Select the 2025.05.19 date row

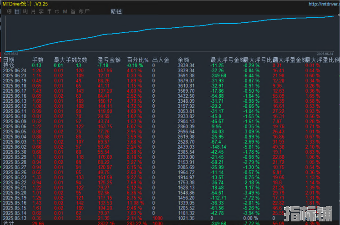(15, 198)
